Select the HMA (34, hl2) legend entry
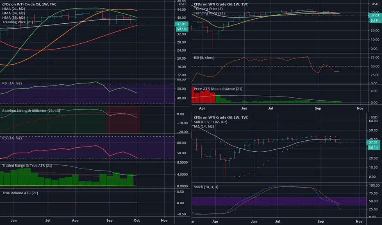 [14, 13]
